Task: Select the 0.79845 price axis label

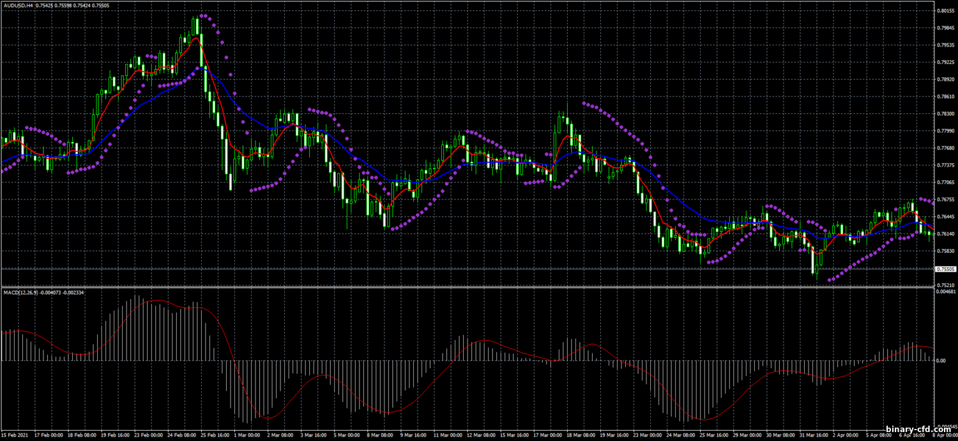Action: [946, 28]
